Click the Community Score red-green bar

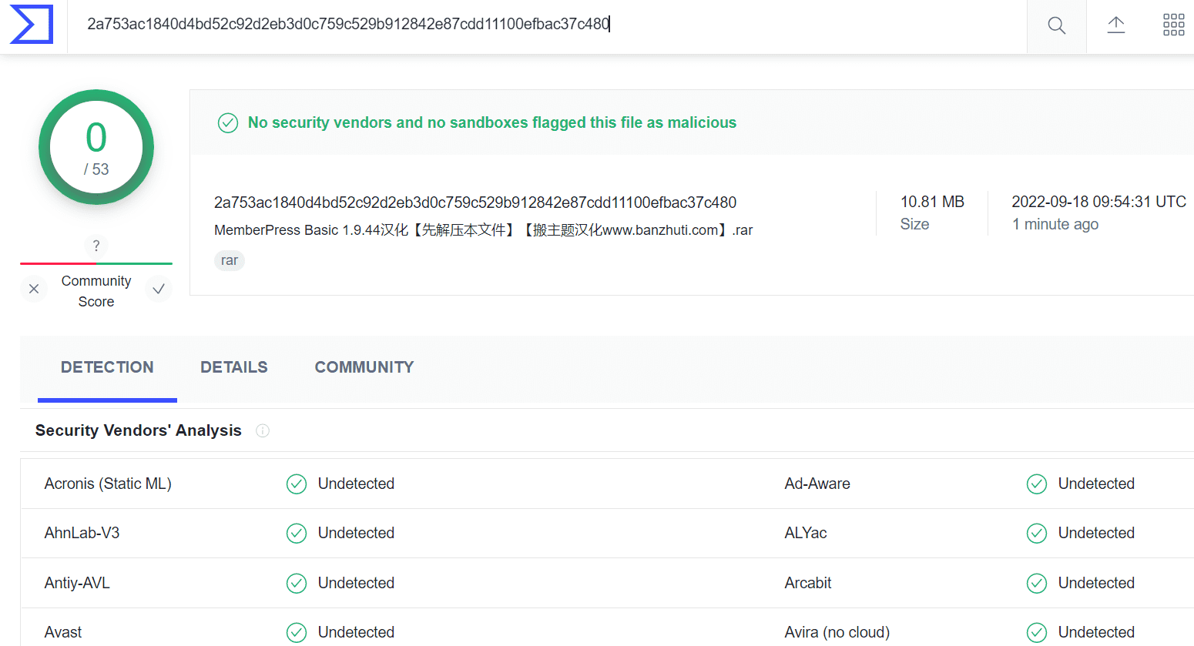point(96,263)
